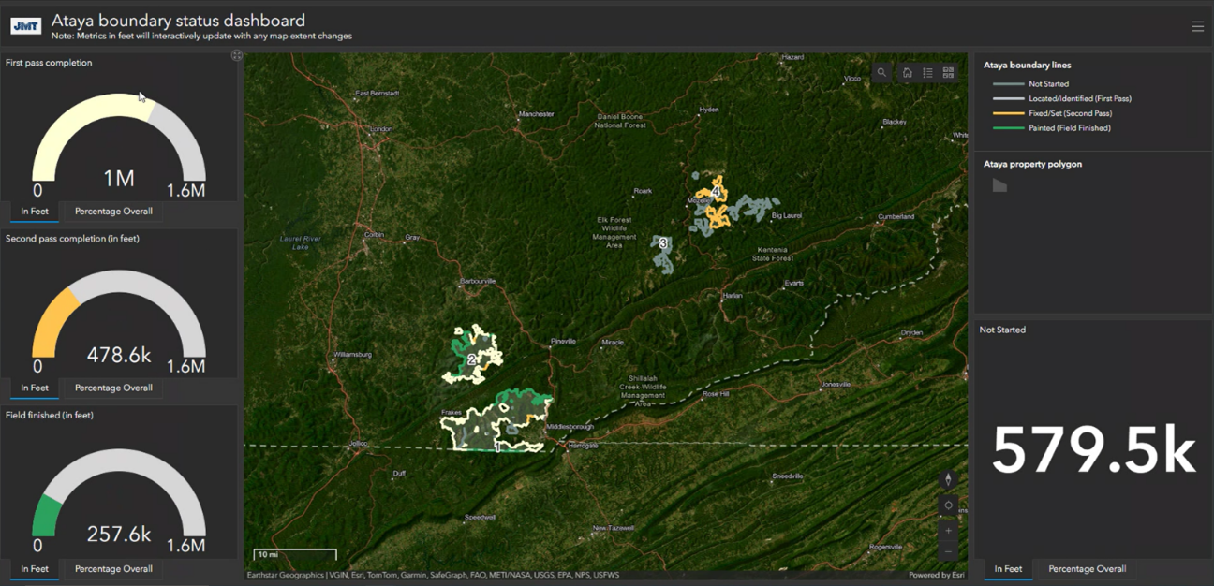Click the Manchester label on the map

point(537,114)
